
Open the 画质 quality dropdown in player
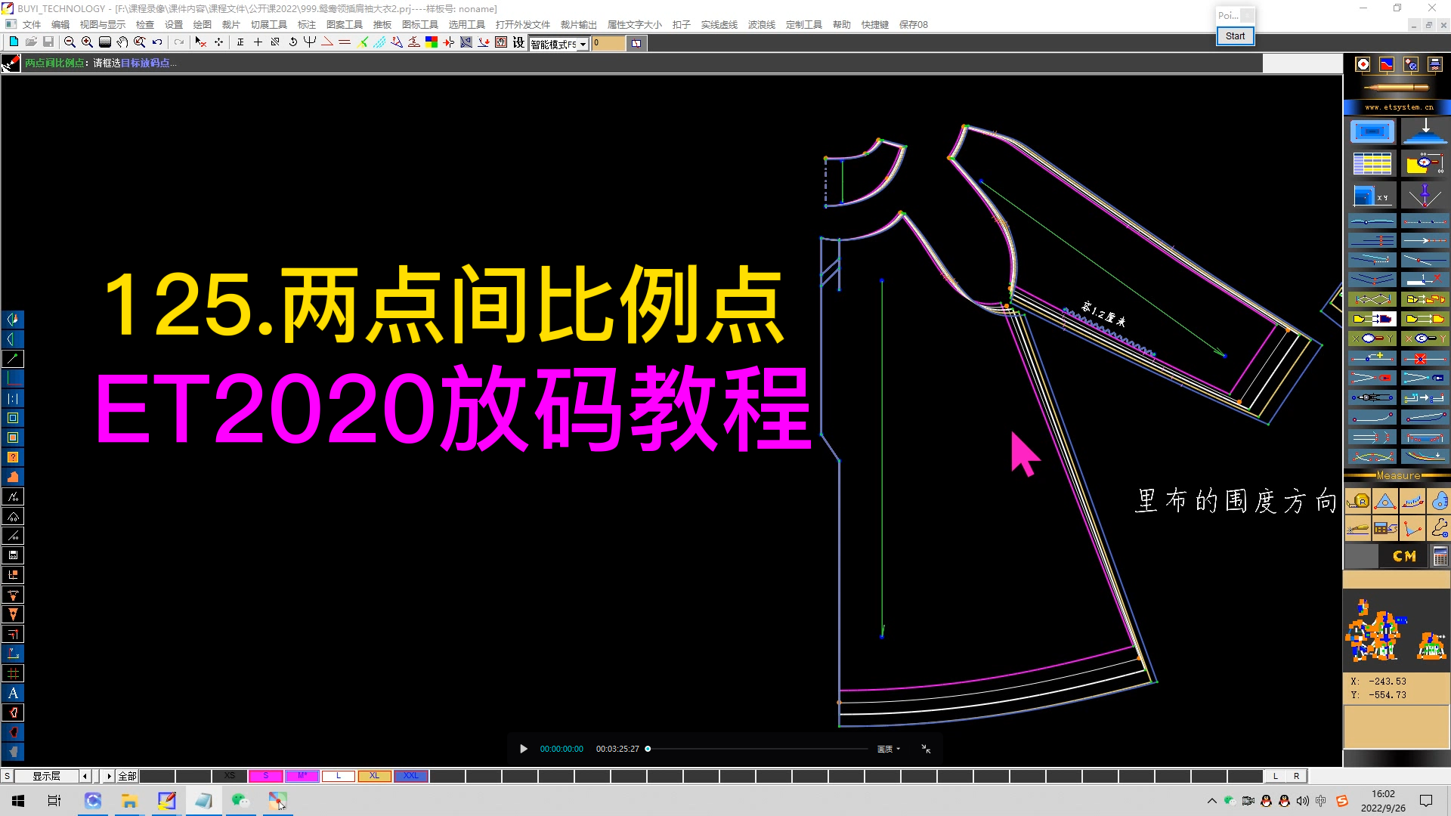(888, 749)
